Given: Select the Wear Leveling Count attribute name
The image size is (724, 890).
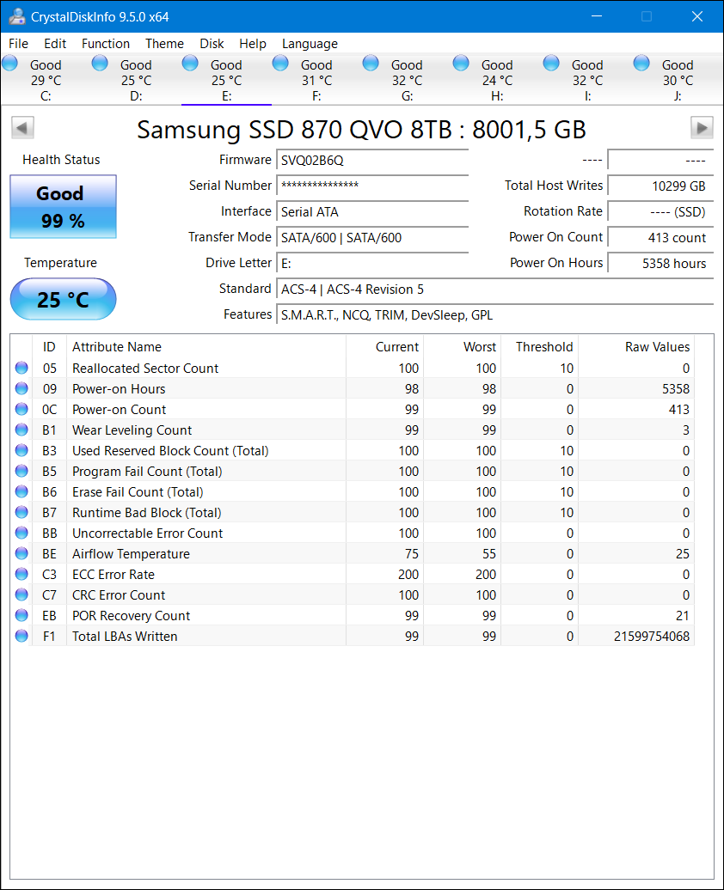Looking at the screenshot, I should click(x=132, y=430).
